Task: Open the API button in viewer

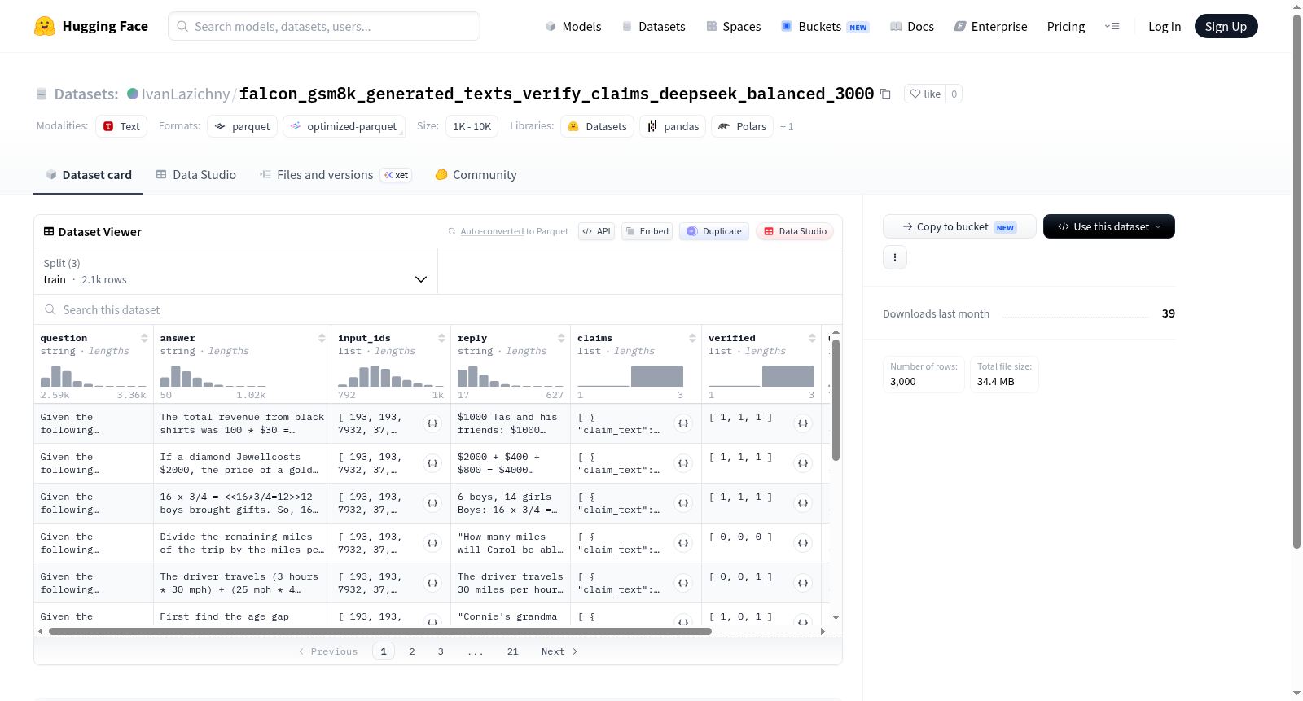Action: coord(597,231)
